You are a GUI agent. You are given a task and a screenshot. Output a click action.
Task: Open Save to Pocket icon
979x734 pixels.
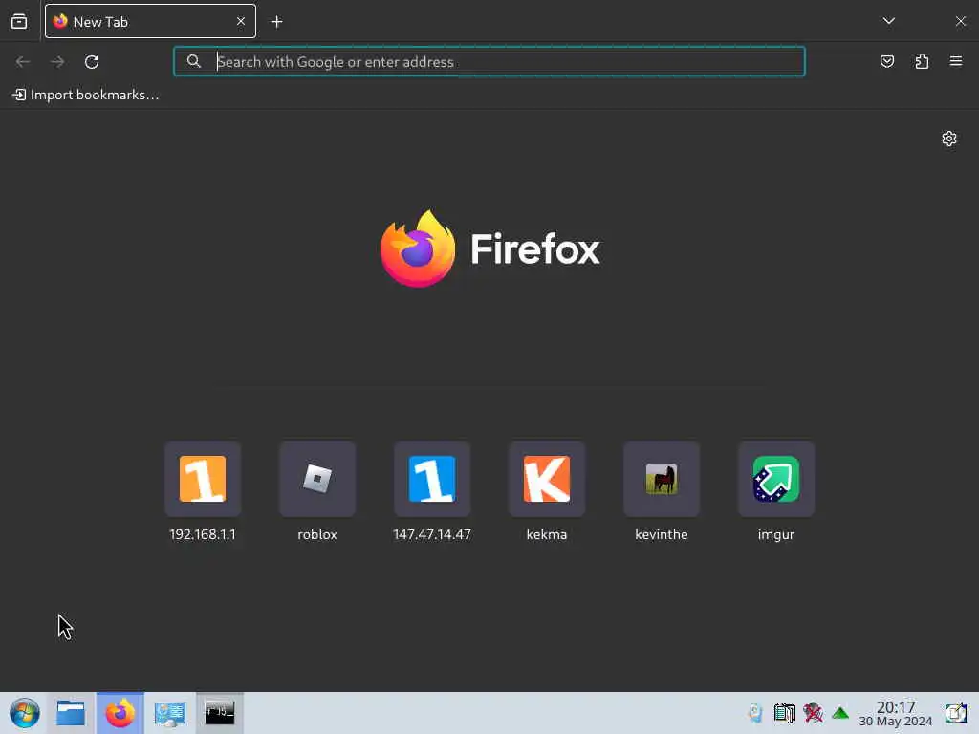(886, 61)
